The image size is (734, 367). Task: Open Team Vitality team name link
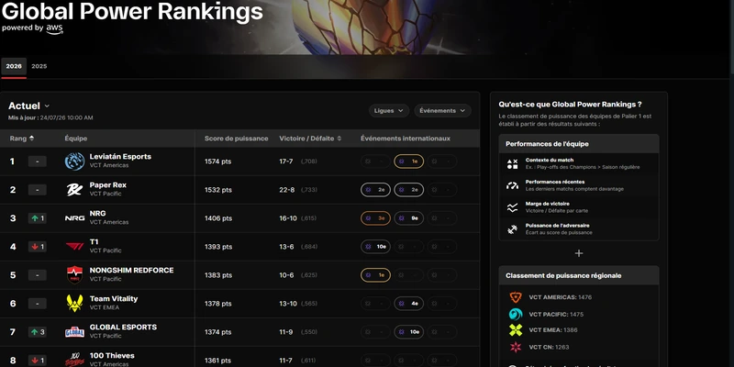113,299
